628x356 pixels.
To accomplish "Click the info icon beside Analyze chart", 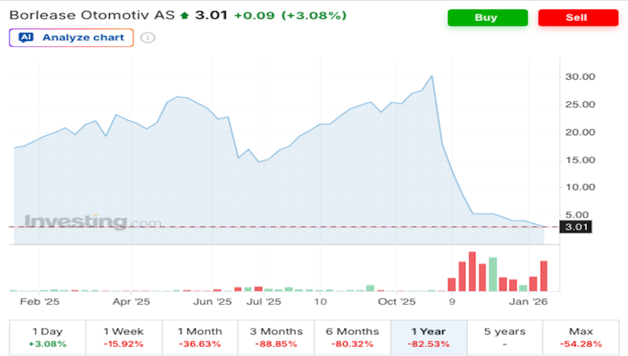I will click(147, 38).
